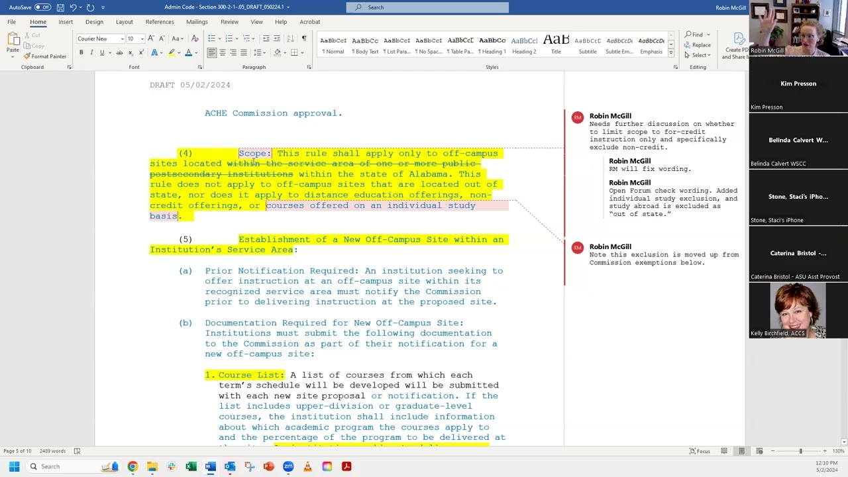Image resolution: width=848 pixels, height=477 pixels.
Task: Open Line and Paragraph Spacing dropdown
Action: point(261,52)
